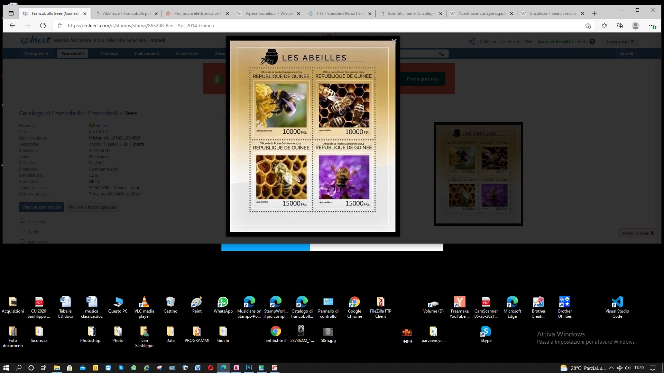Viewport: 664px width, 373px height.
Task: Close the Francobolli: Bees (Guinea) tab
Action: [x=85, y=13]
